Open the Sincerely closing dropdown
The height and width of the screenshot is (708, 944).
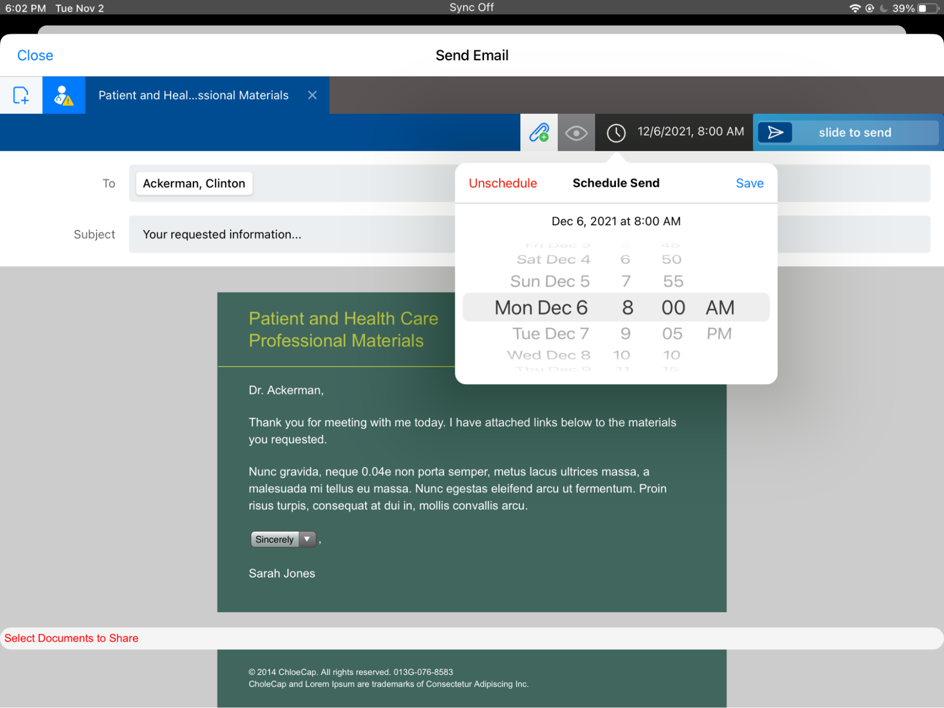(x=283, y=539)
